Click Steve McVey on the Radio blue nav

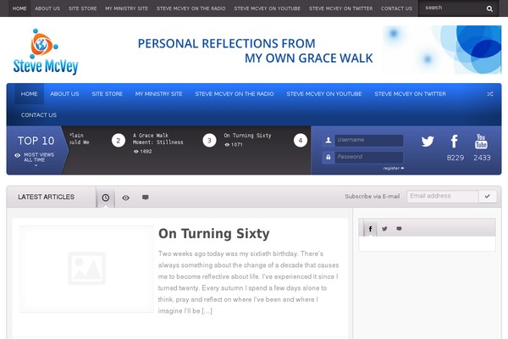point(235,94)
